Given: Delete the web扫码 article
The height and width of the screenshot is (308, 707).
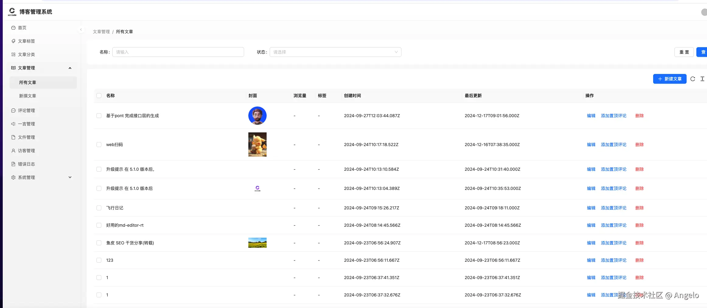Looking at the screenshot, I should (x=639, y=145).
